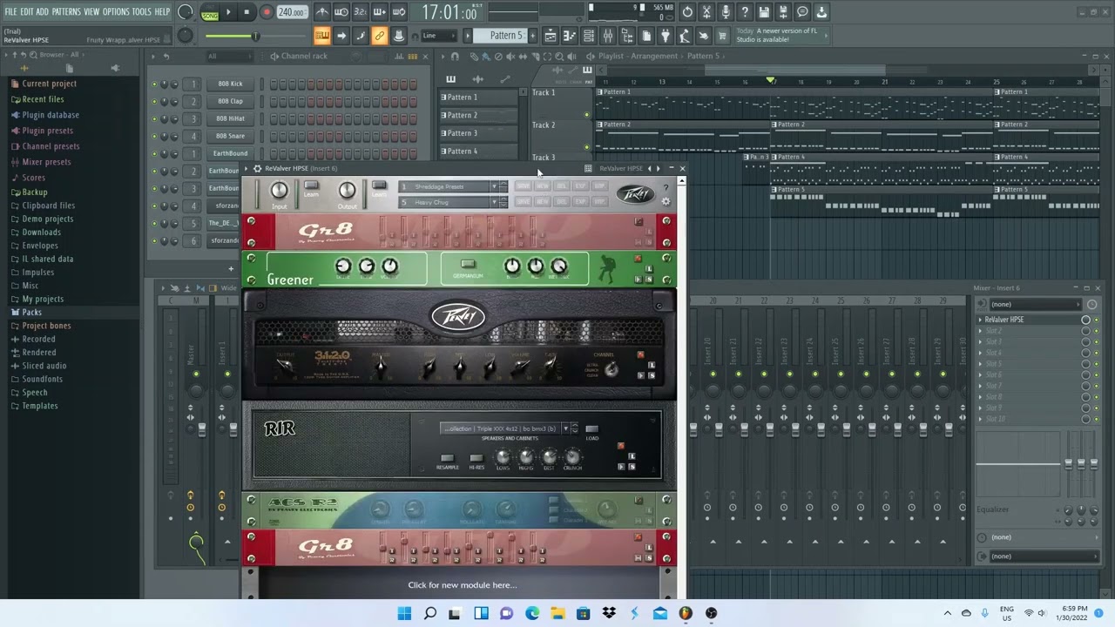Click the undo history icon in toolbar
The image size is (1115, 627).
pyautogui.click(x=687, y=12)
